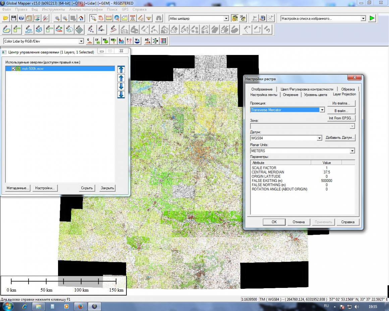The width and height of the screenshot is (389, 311).
Task: Click the Save workspace floppy disk icon
Action: pyautogui.click(x=14, y=18)
